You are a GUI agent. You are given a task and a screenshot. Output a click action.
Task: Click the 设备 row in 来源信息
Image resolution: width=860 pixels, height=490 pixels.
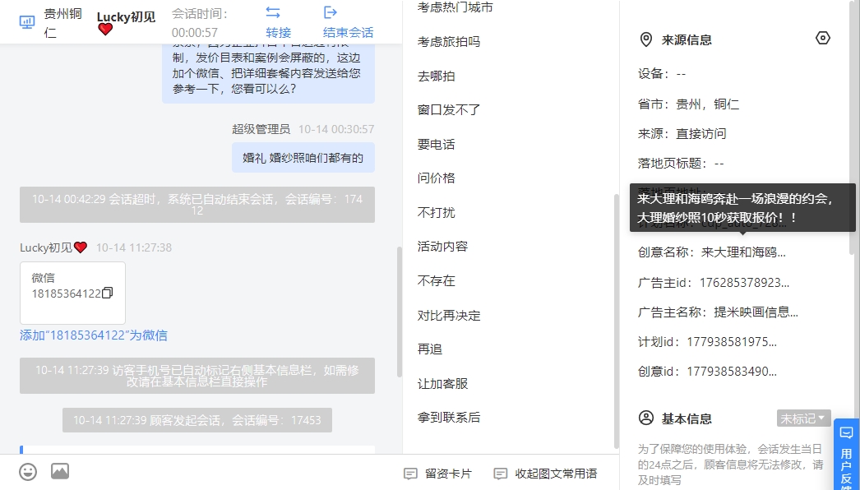point(662,74)
